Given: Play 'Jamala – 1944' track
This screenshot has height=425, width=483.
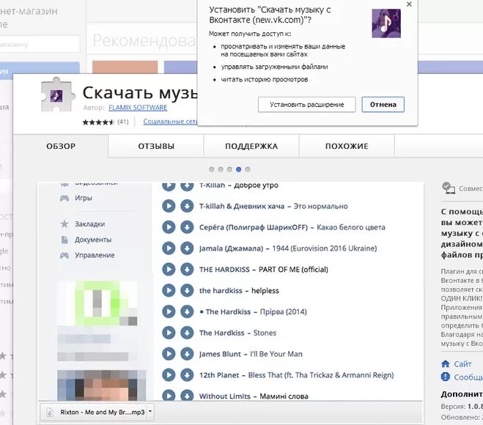Looking at the screenshot, I should click(x=169, y=248).
